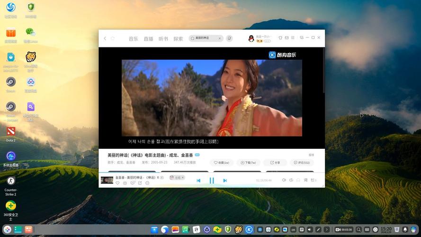Open the 评论(532) comments button
421x237 pixels.
[x=302, y=163]
